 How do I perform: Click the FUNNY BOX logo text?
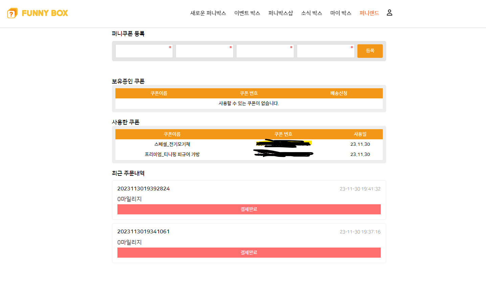click(x=45, y=13)
